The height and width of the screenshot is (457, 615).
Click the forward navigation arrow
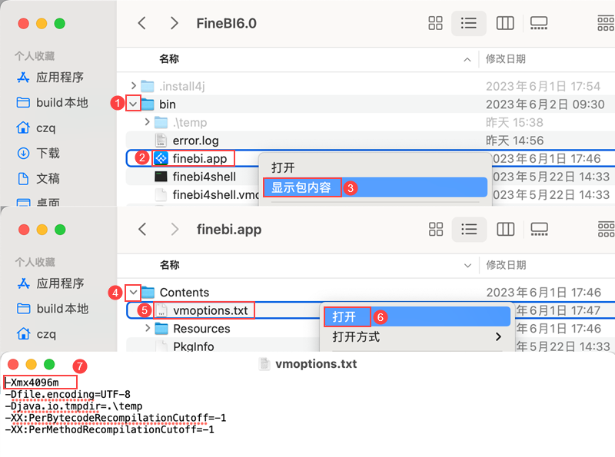coord(174,23)
